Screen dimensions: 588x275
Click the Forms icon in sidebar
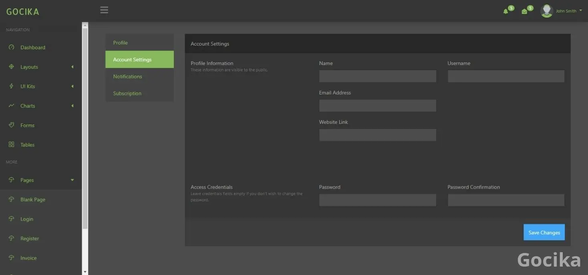click(x=11, y=125)
